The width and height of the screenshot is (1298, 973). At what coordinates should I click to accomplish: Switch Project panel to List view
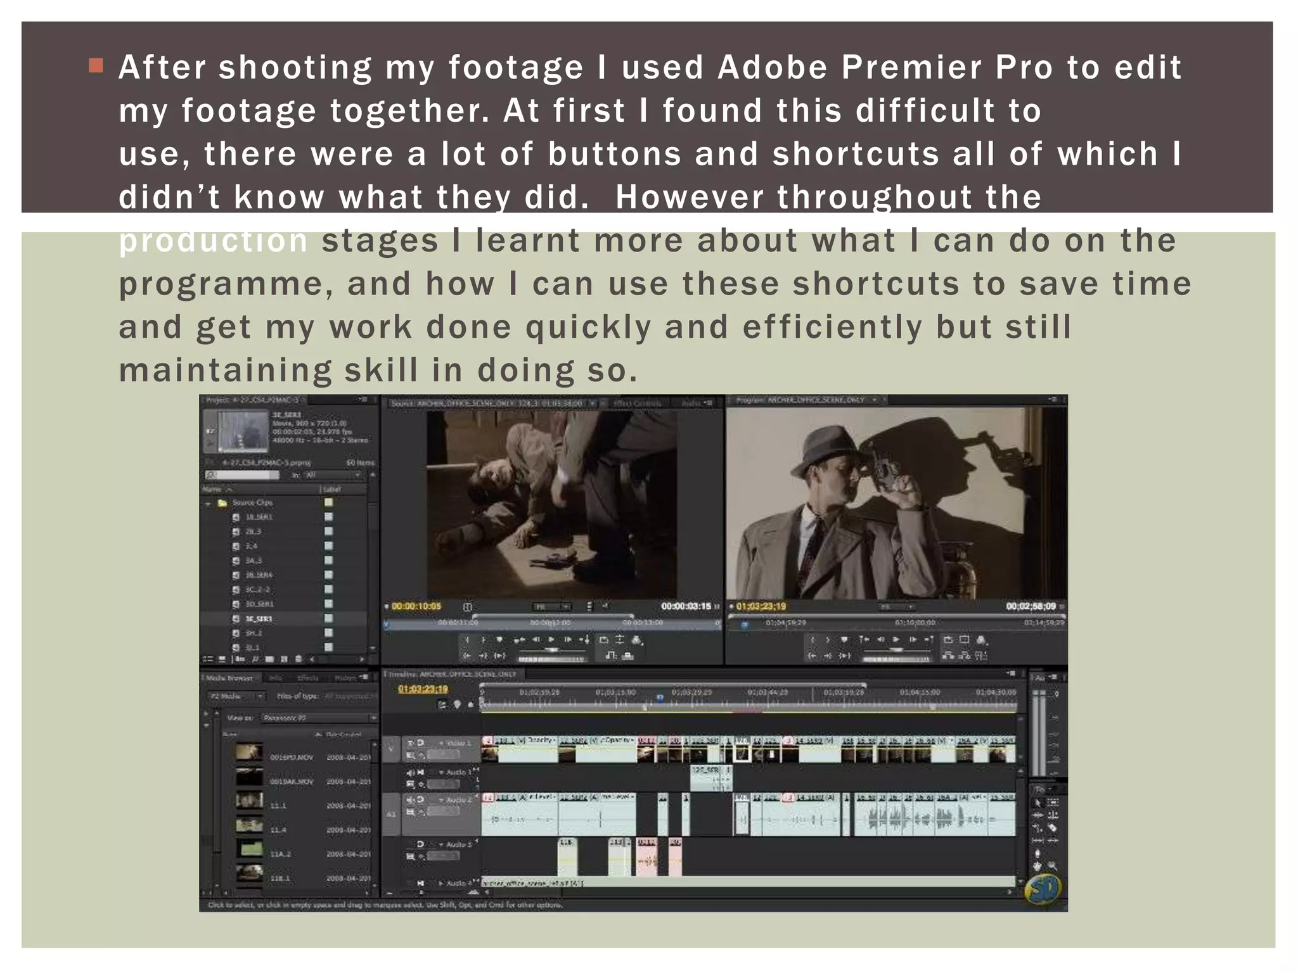pyautogui.click(x=208, y=659)
